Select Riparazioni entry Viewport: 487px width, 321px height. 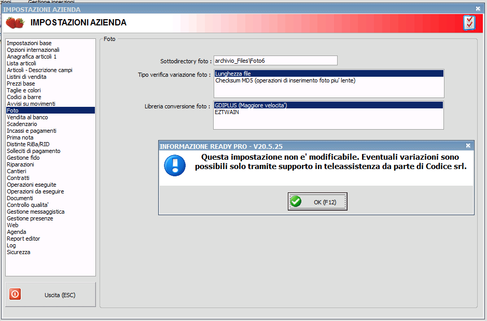tap(51, 164)
